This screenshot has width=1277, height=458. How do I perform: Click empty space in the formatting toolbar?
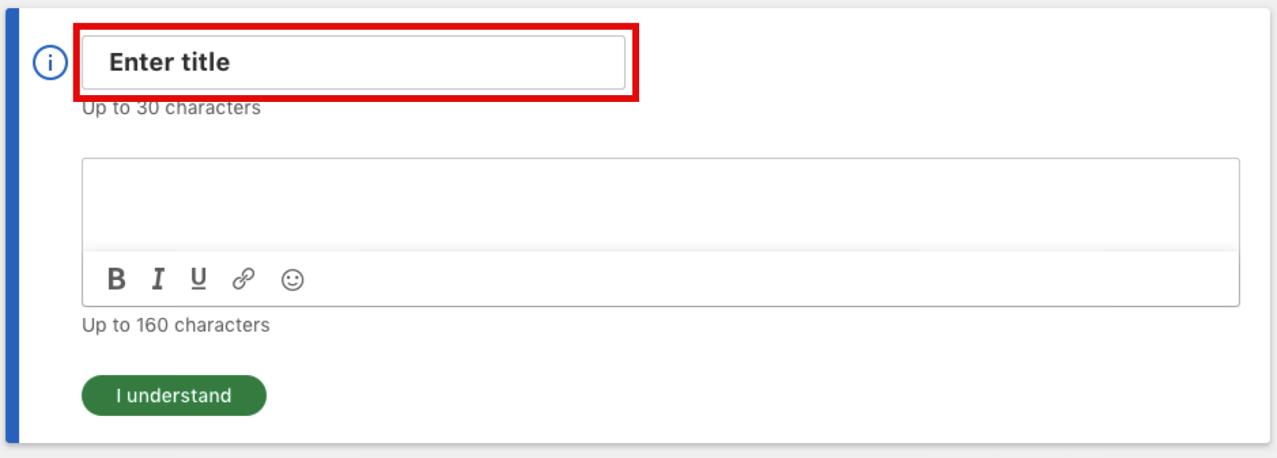(747, 279)
